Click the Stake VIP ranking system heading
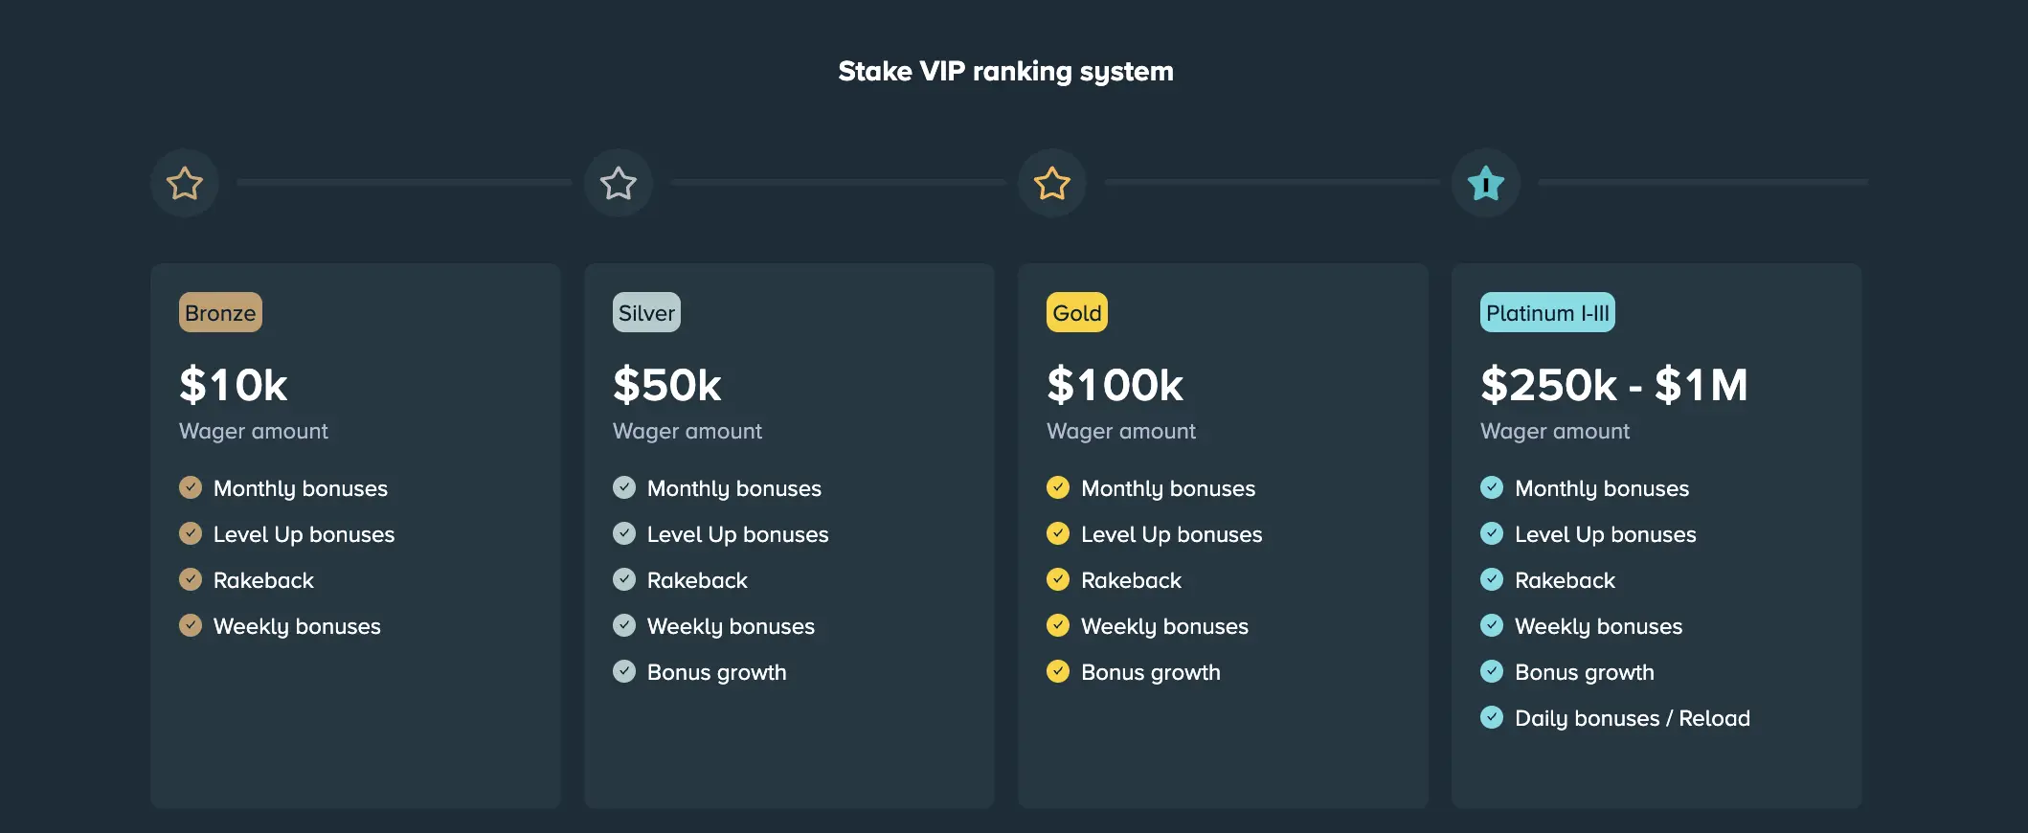 pyautogui.click(x=1005, y=72)
